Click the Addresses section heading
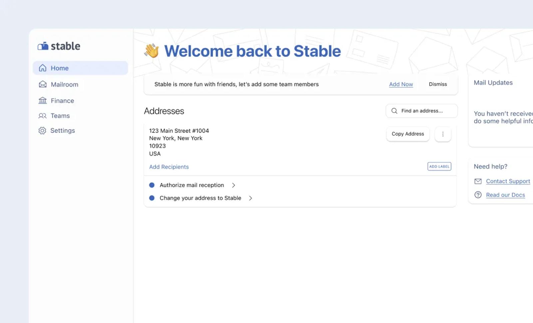This screenshot has height=323, width=533. 164,111
